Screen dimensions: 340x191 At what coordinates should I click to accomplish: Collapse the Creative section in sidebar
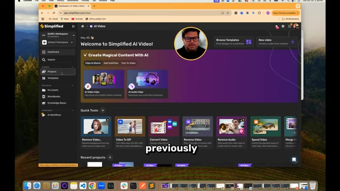point(73,67)
